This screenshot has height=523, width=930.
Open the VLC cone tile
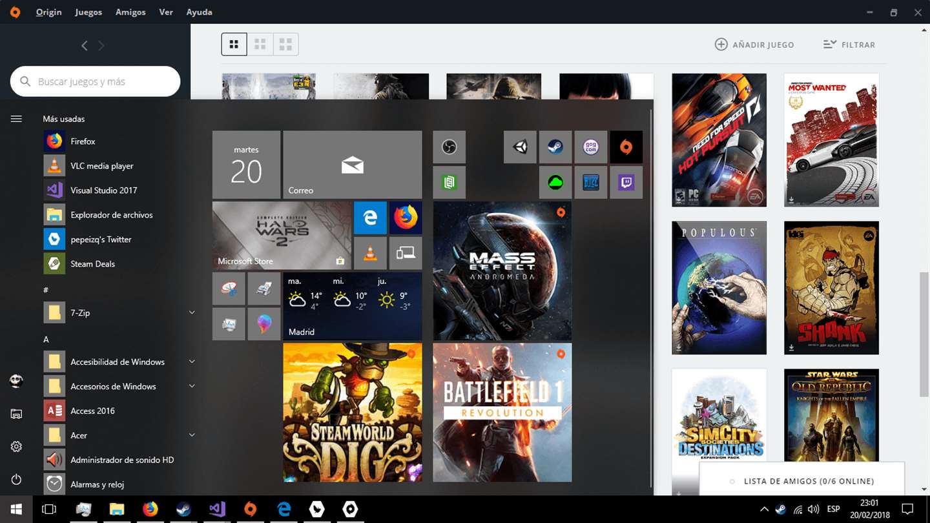370,253
